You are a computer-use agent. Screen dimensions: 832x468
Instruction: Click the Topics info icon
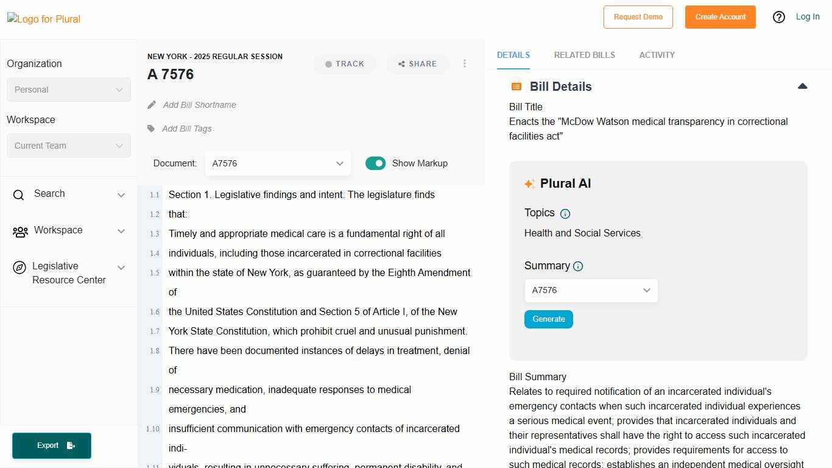565,214
